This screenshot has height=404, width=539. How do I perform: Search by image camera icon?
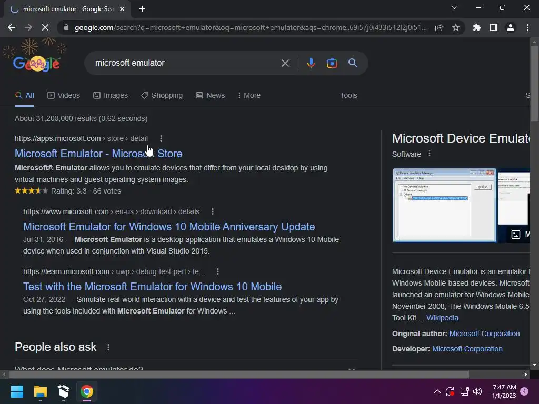(x=332, y=63)
